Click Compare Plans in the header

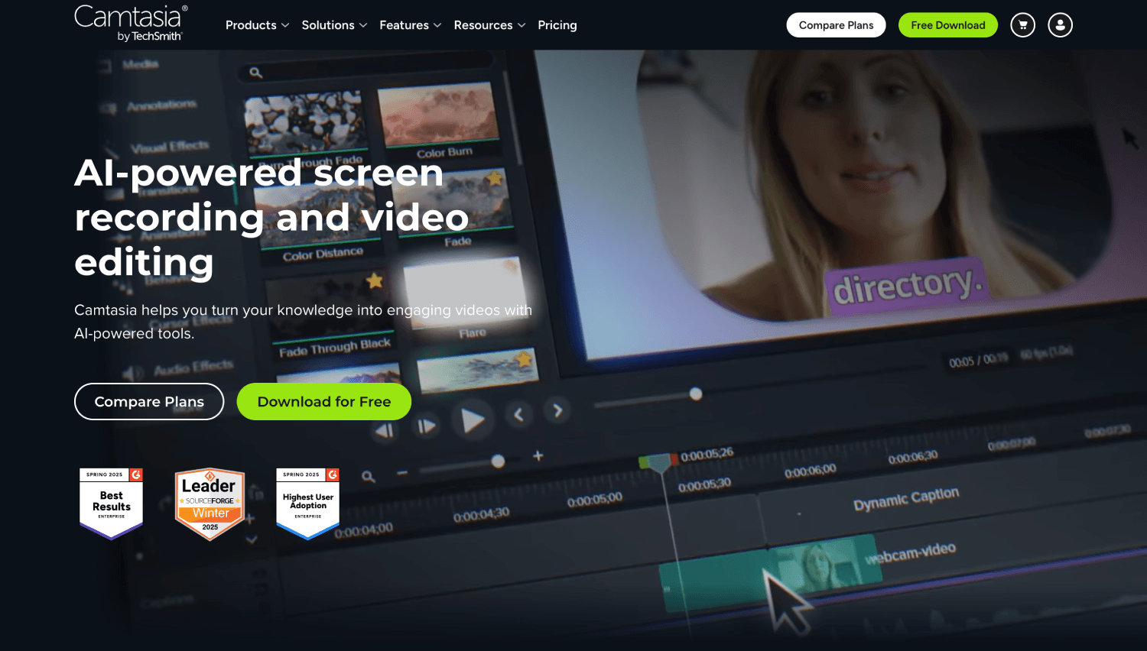tap(836, 25)
